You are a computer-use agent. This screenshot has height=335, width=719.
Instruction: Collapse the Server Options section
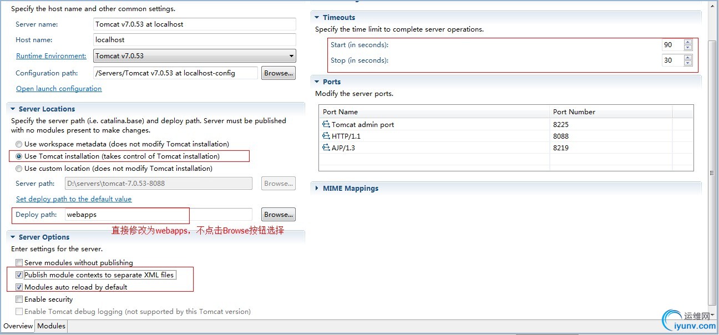tap(13, 237)
